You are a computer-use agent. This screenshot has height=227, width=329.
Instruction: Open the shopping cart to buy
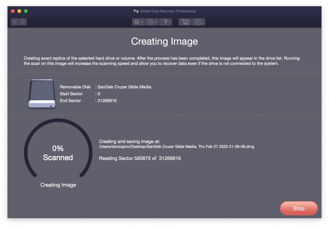[x=185, y=22]
